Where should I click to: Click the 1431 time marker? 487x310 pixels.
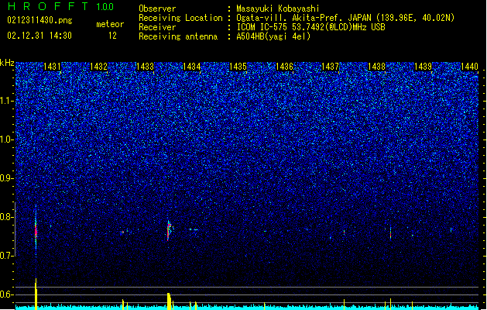[x=52, y=67]
